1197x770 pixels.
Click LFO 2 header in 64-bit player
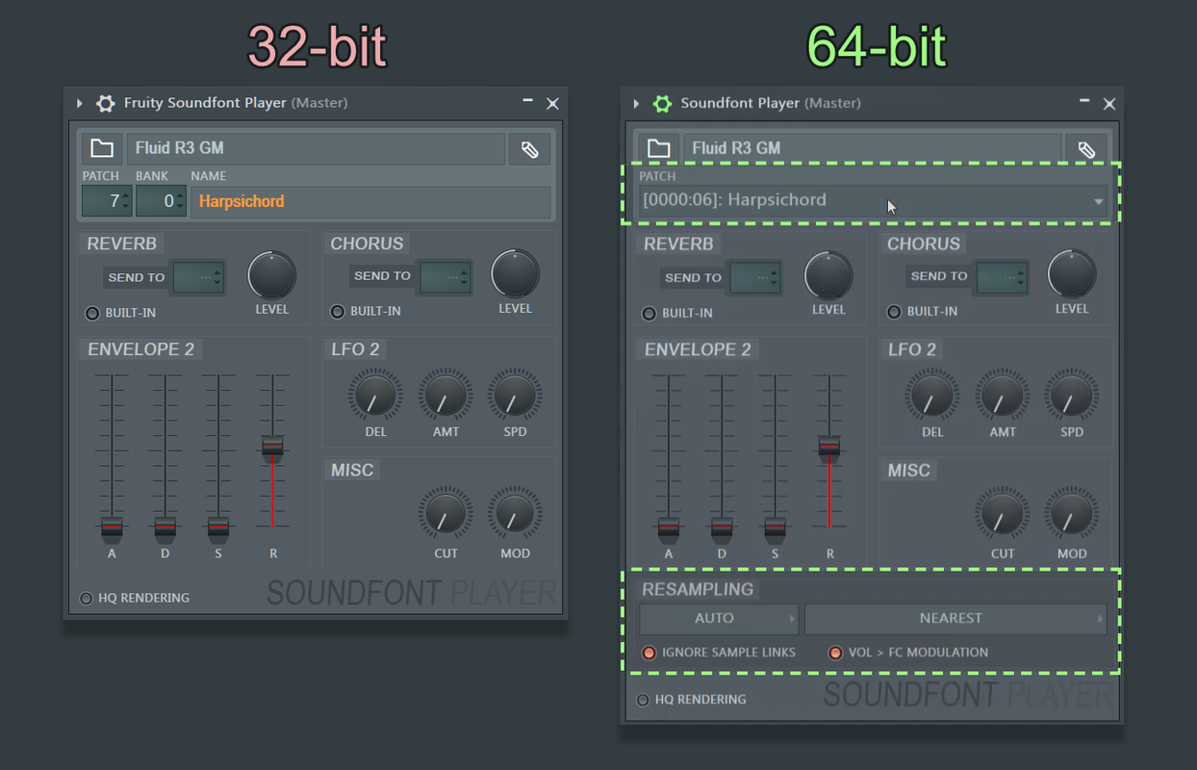[x=912, y=349]
